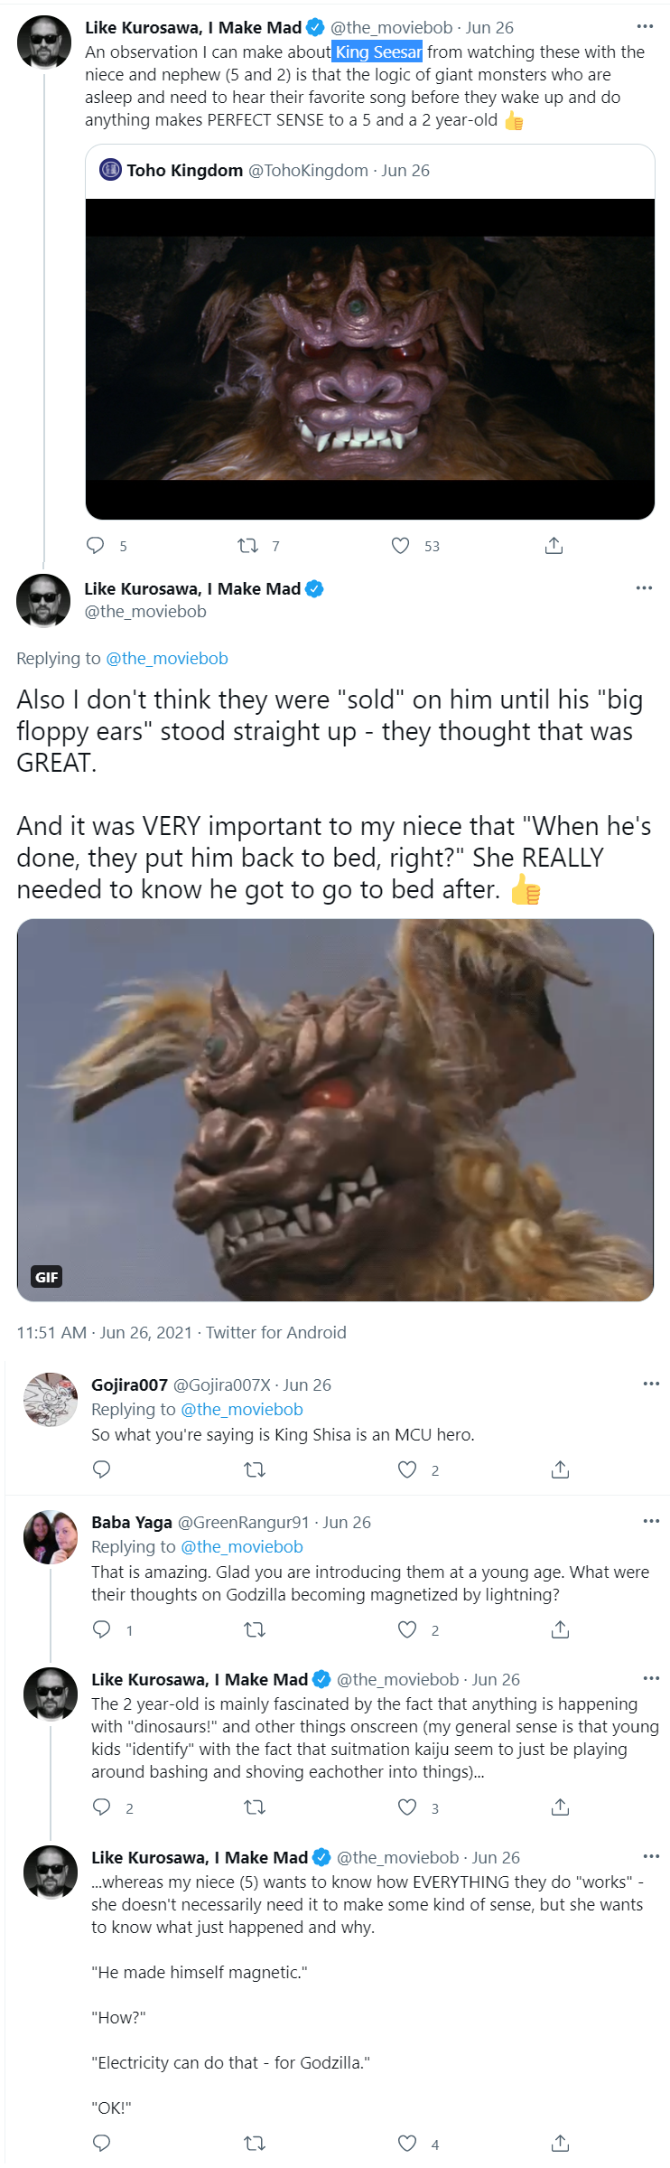This screenshot has height=2168, width=670.
Task: Reply to the King Seesar observation tweet
Action: pos(95,545)
